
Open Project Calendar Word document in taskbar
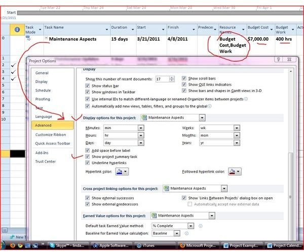284,245
